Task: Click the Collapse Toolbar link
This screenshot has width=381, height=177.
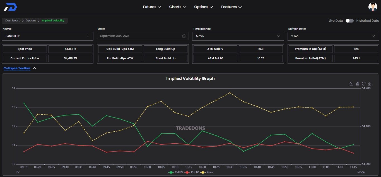Action: click(x=17, y=68)
